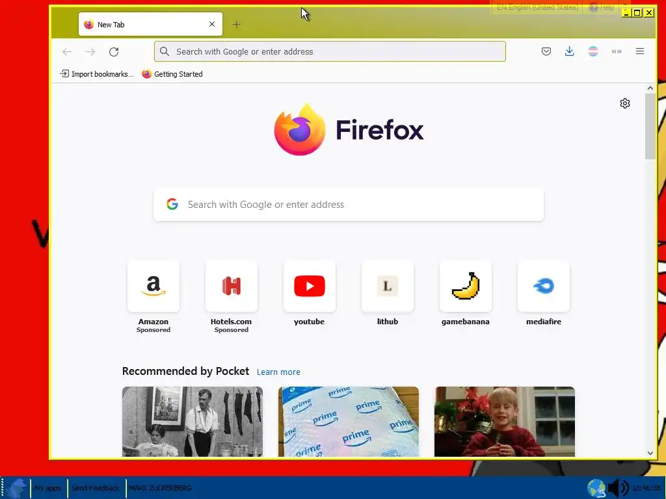Minimize the Firefox window

626,13
